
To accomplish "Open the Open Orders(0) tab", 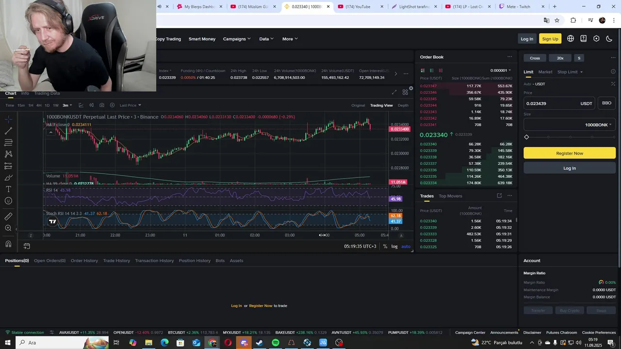I will 49,260.
